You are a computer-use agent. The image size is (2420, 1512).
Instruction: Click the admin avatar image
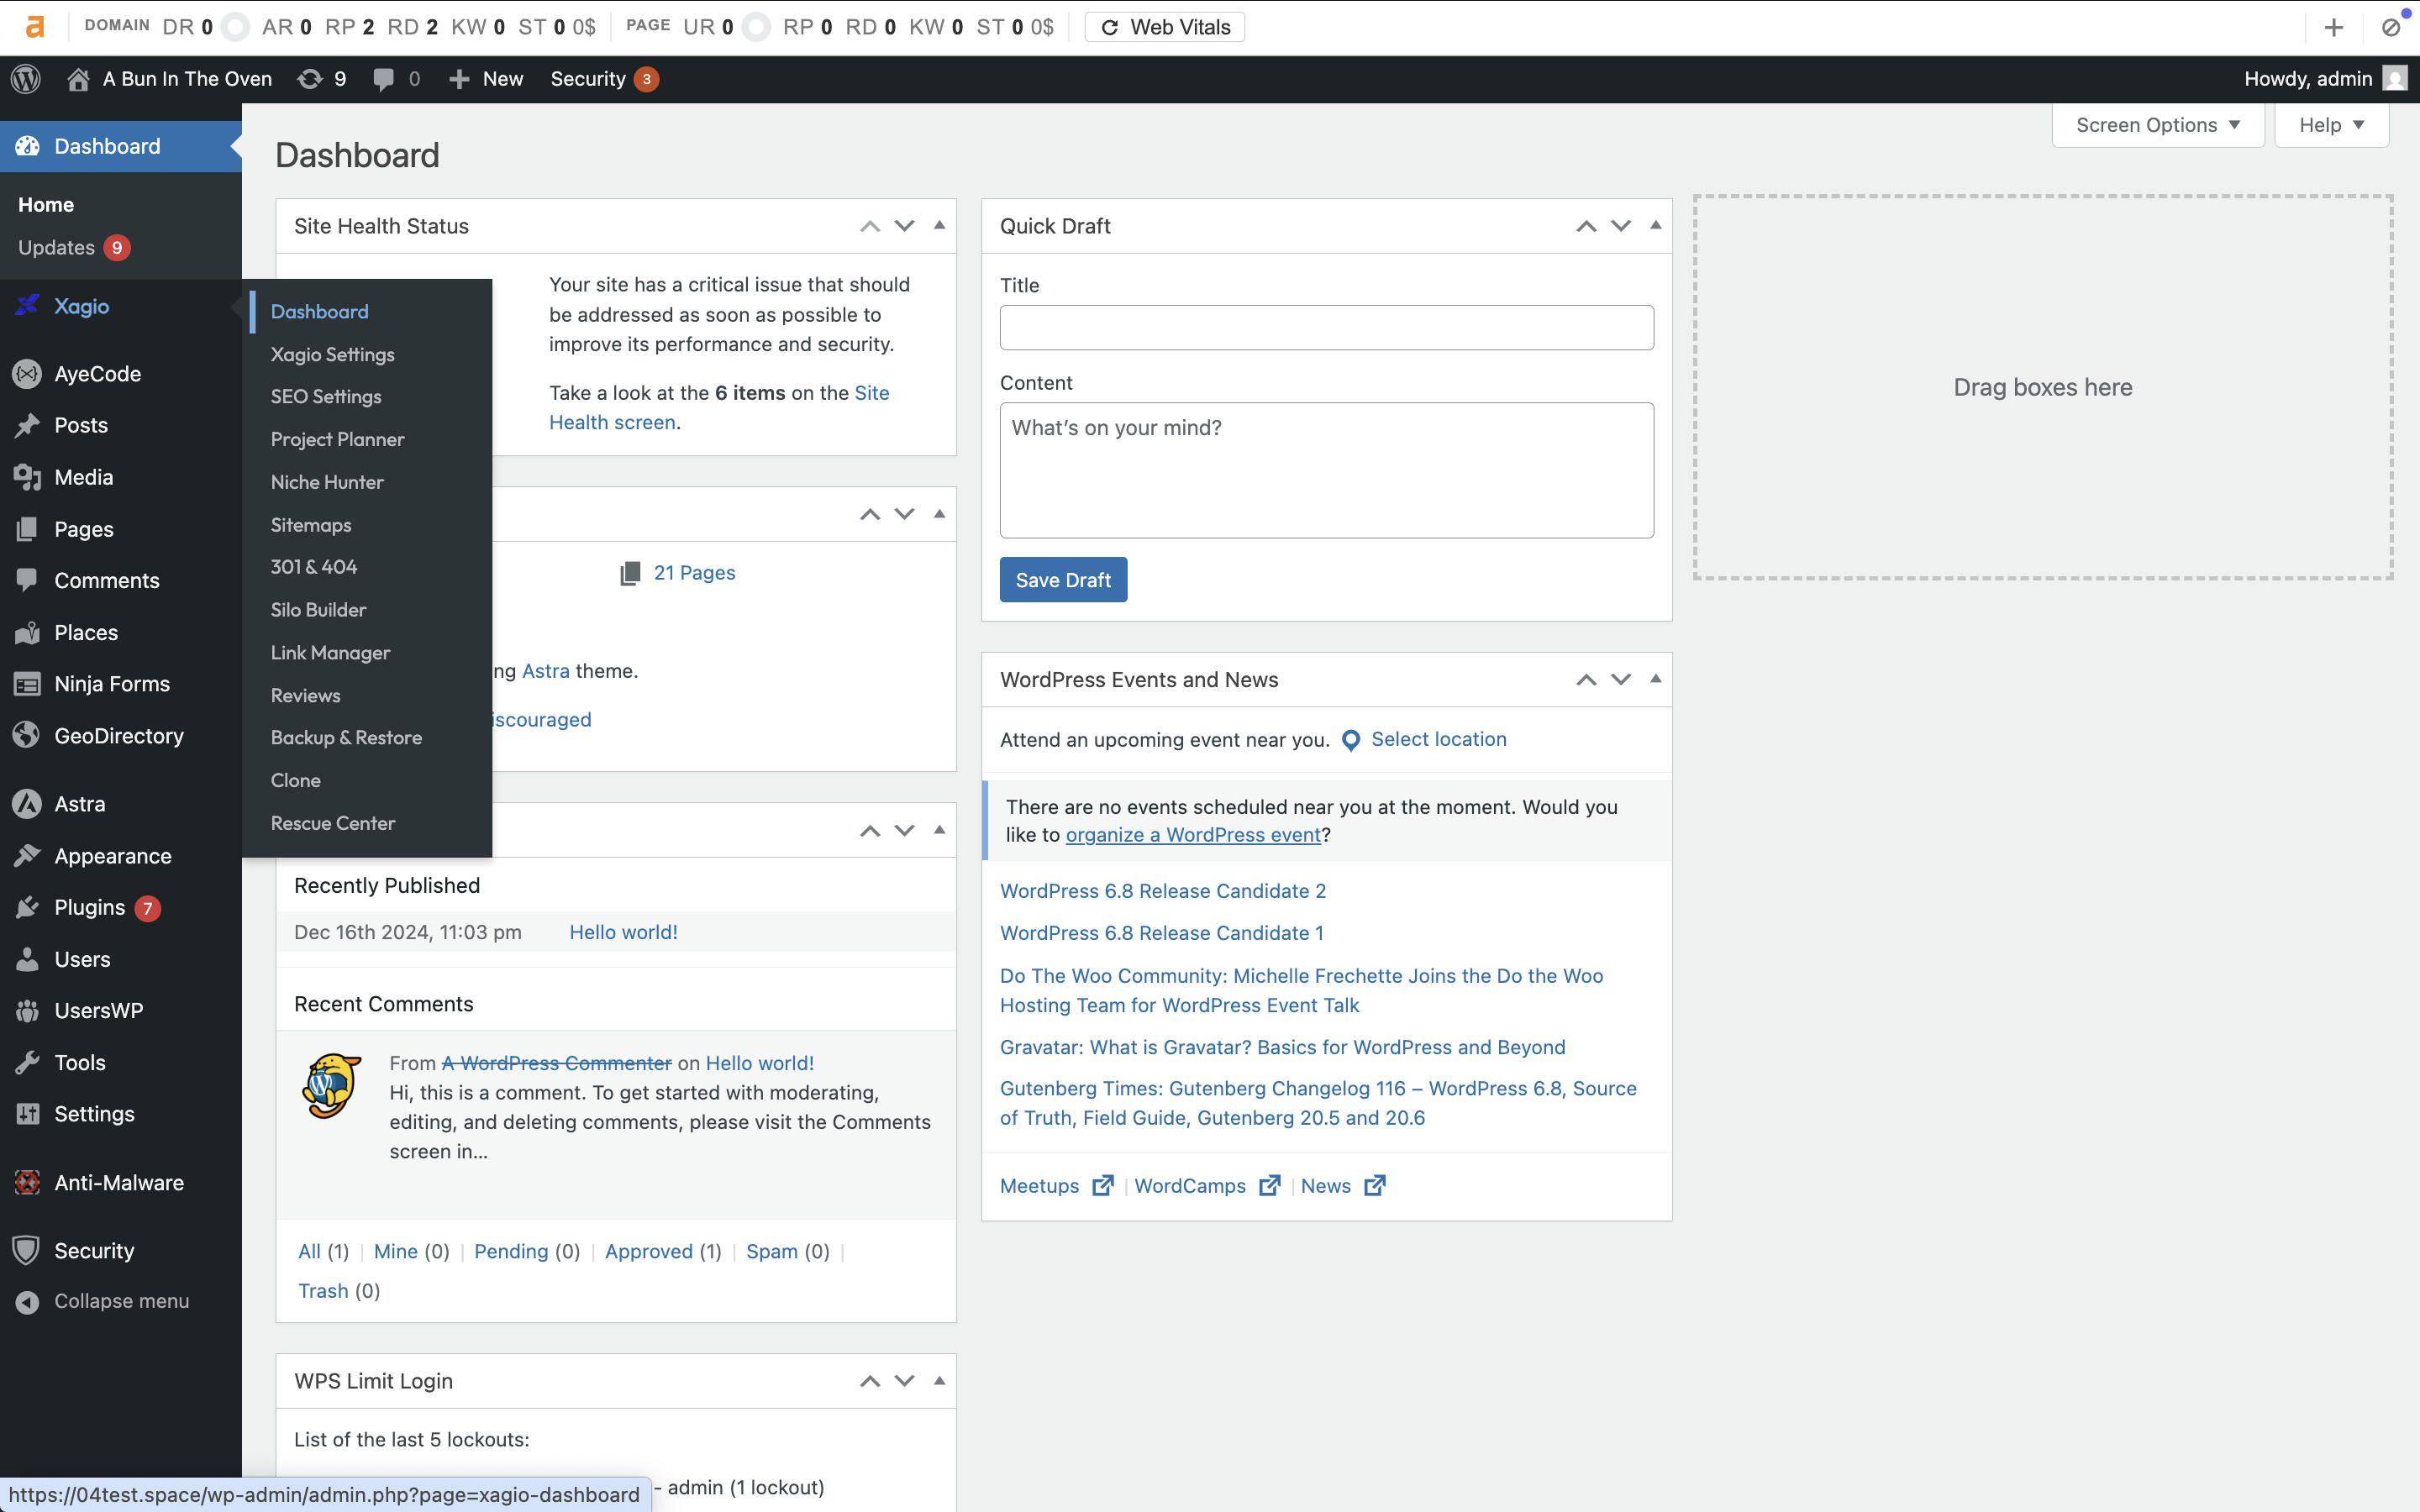pyautogui.click(x=2395, y=79)
